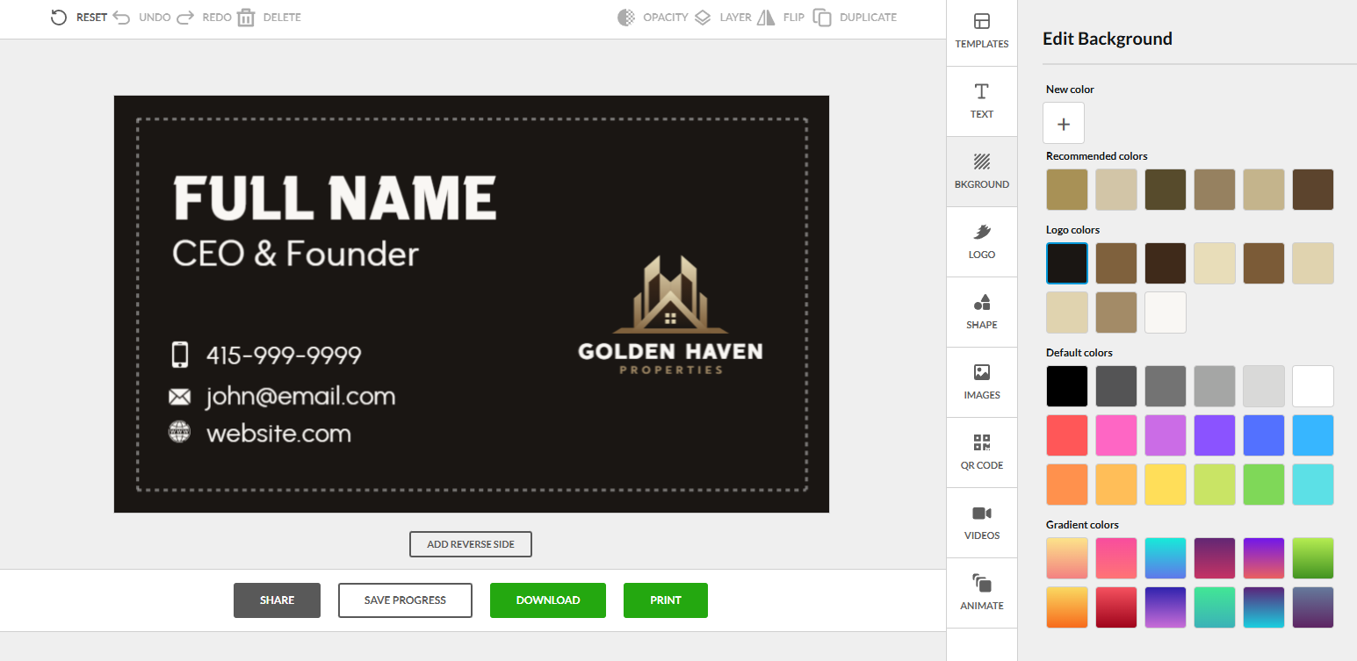Select the black logo color swatch
The width and height of the screenshot is (1357, 661).
1067,263
